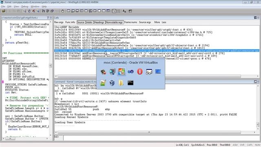Open the Edit menu

pos(9,7)
